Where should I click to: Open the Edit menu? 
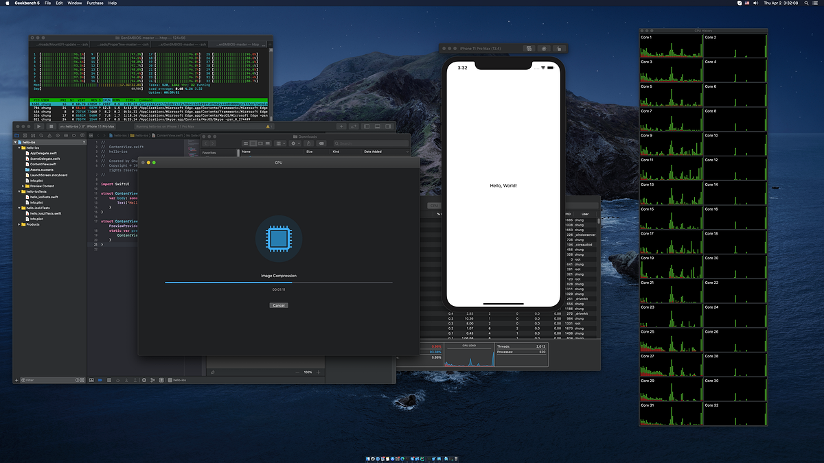coord(59,3)
